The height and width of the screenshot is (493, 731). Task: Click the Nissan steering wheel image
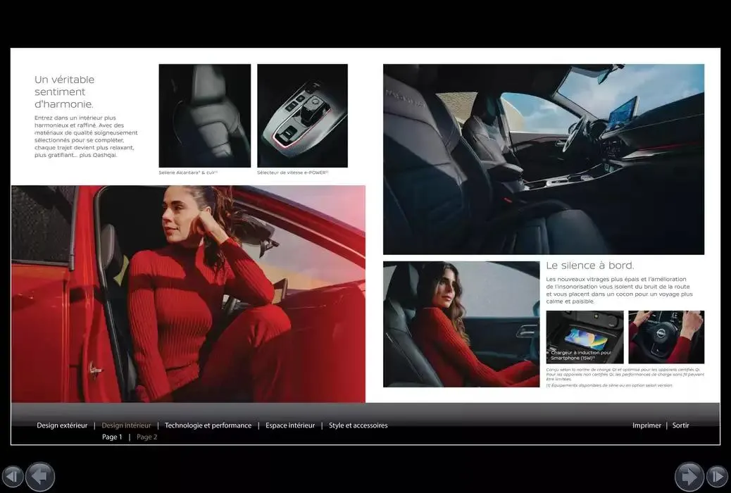(x=666, y=337)
